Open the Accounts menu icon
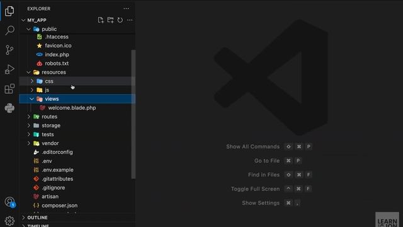The height and width of the screenshot is (227, 403). coord(10,202)
